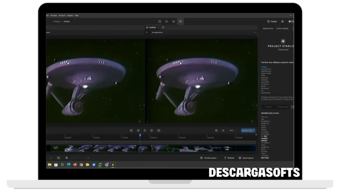Open the Presets panel
Image resolution: width=340 pixels, height=191 pixels.
pos(272,22)
